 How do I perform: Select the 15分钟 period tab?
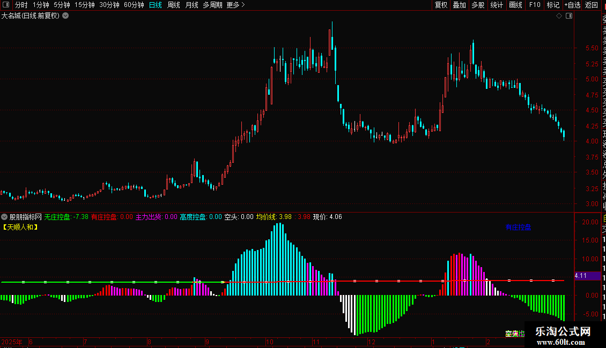(x=85, y=5)
